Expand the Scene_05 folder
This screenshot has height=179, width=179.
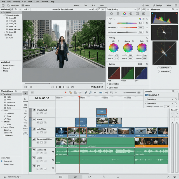coord(4,32)
